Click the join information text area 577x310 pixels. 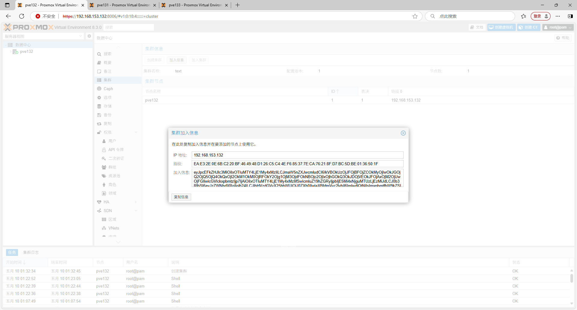[x=298, y=178]
